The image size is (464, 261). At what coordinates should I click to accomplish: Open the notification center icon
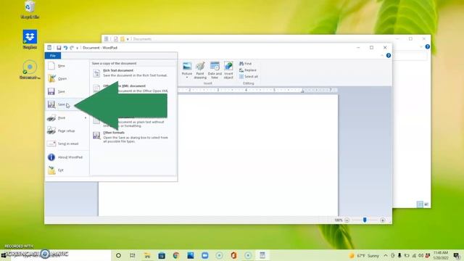(457, 255)
